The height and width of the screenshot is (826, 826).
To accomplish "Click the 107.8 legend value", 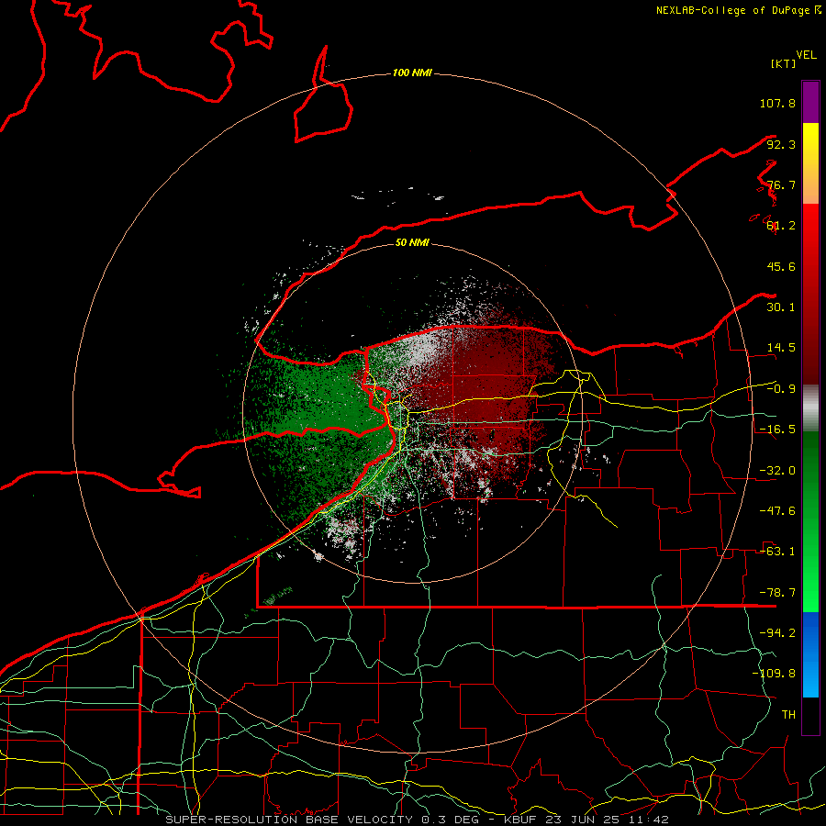I will coord(777,103).
